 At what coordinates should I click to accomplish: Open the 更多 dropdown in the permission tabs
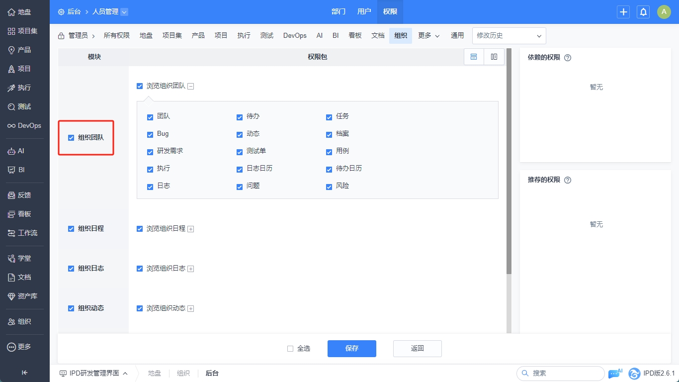coord(428,36)
